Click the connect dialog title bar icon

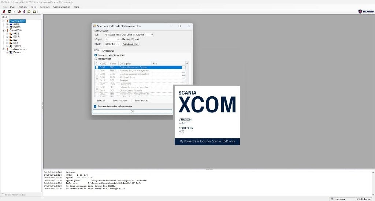click(x=95, y=26)
